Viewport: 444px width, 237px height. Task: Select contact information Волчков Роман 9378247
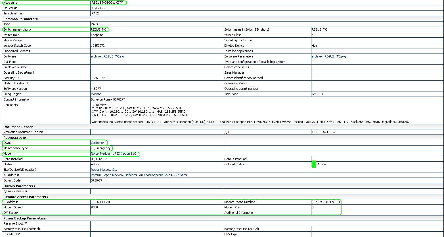(x=108, y=99)
